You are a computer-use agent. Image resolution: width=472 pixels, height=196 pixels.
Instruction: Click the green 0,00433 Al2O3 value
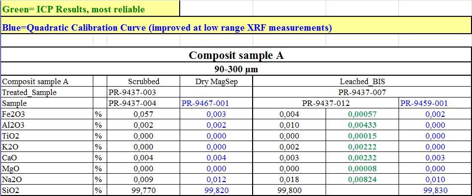coord(362,125)
